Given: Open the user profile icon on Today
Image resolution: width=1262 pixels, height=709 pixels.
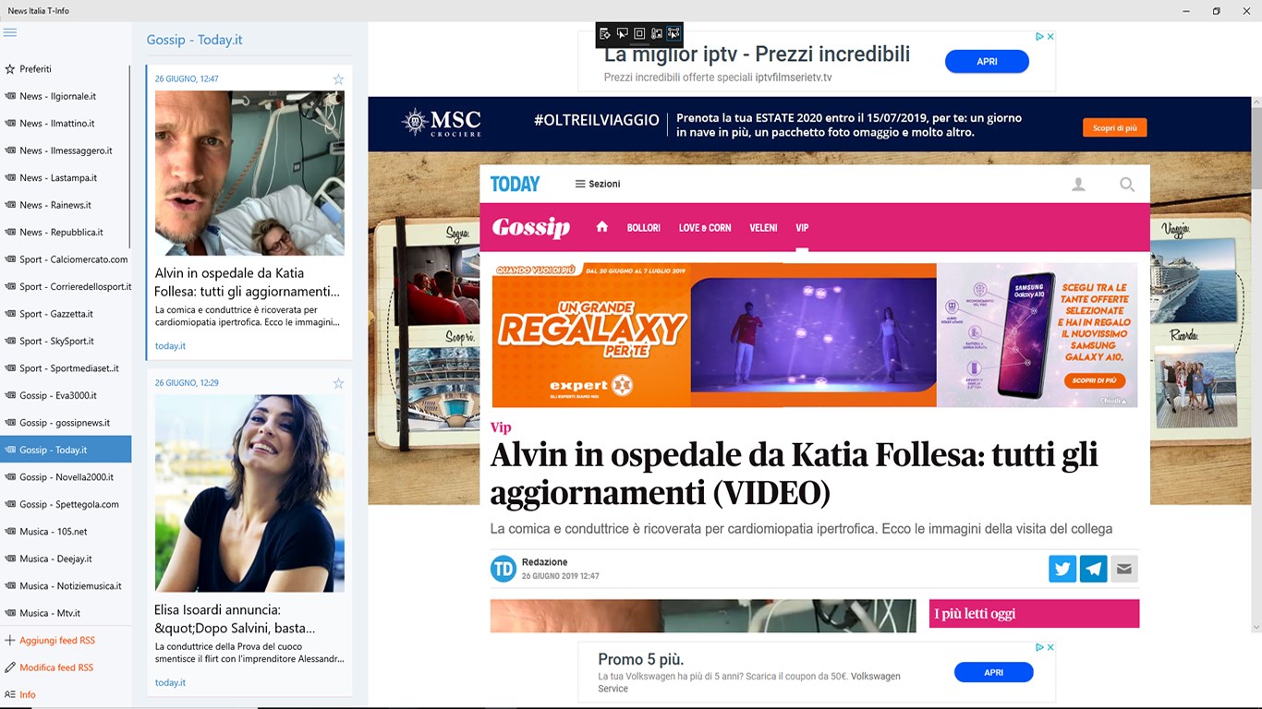Looking at the screenshot, I should (1078, 185).
